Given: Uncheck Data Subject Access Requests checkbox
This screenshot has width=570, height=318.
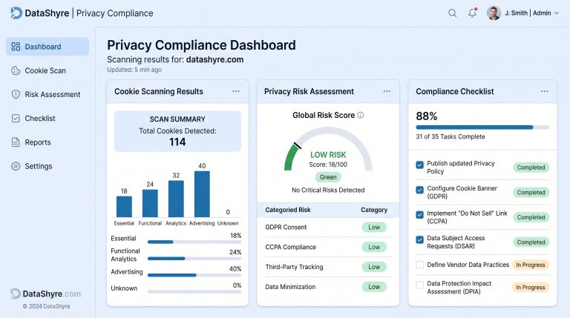Looking at the screenshot, I should (x=419, y=239).
